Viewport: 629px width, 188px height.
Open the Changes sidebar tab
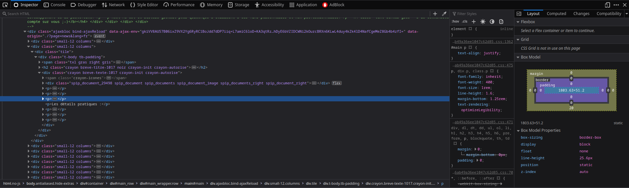[581, 14]
